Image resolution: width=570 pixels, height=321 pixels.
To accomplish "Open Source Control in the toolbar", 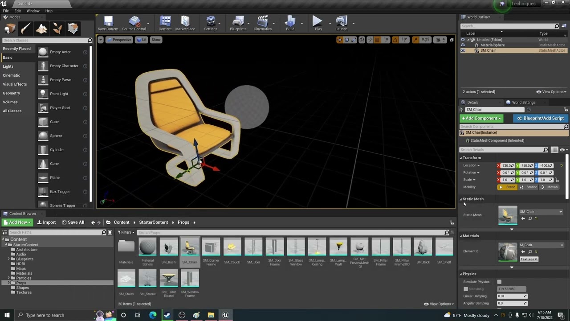I will tap(134, 24).
